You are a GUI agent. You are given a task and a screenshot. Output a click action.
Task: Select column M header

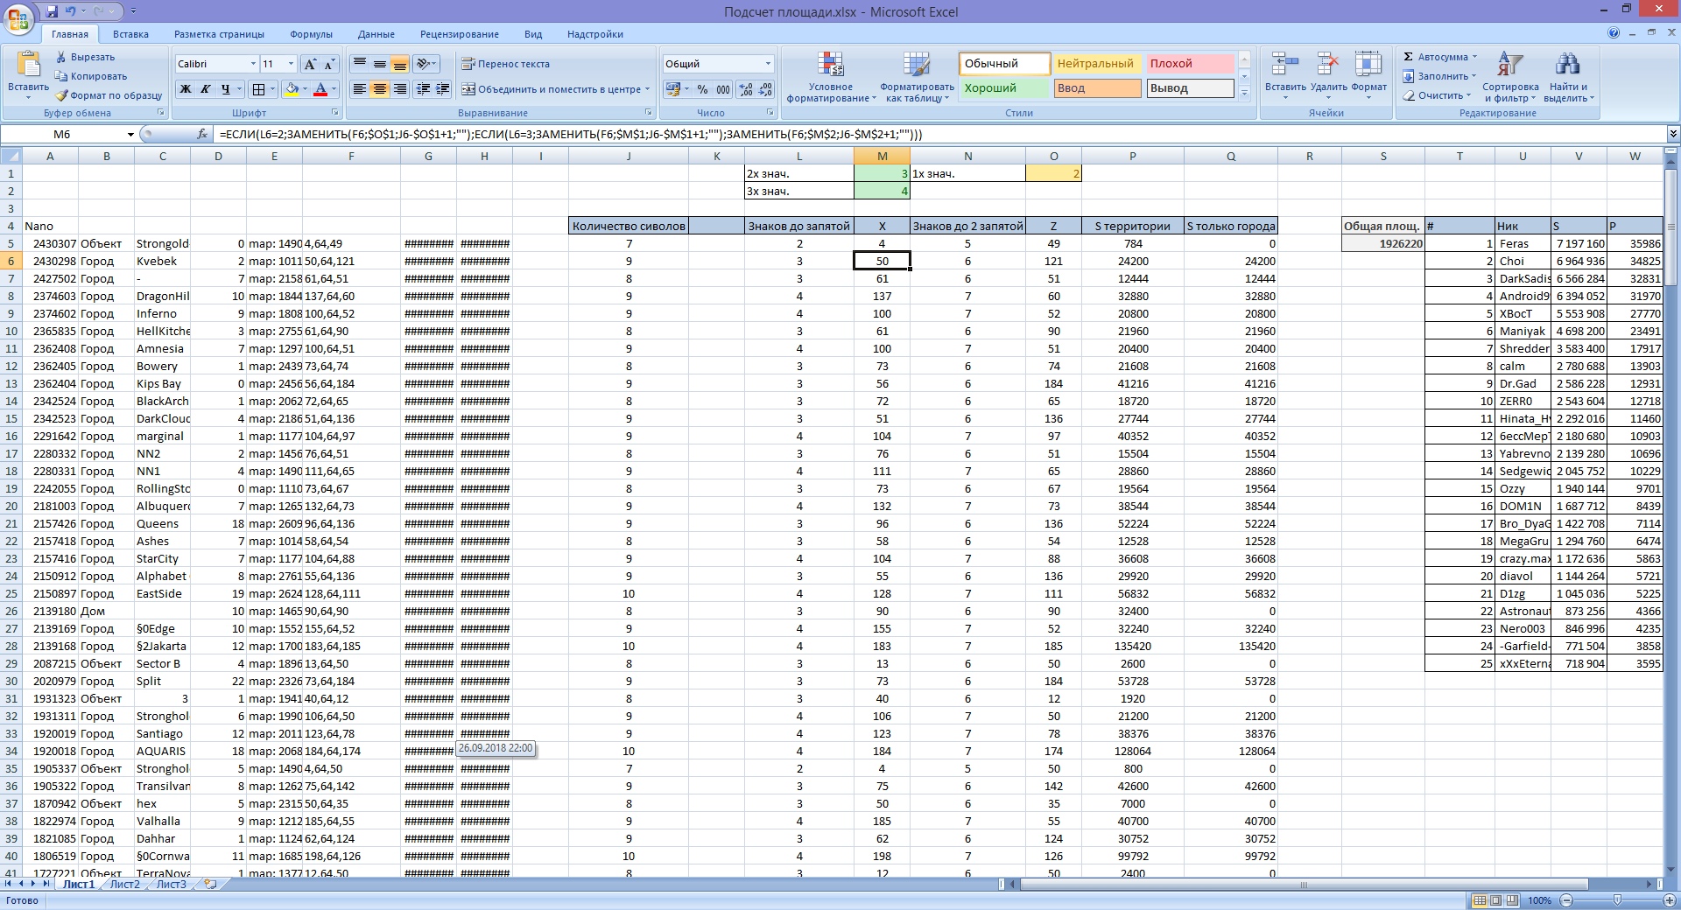[x=882, y=156]
